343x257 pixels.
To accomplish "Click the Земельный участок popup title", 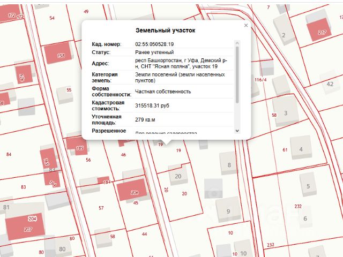I will pos(166,31).
